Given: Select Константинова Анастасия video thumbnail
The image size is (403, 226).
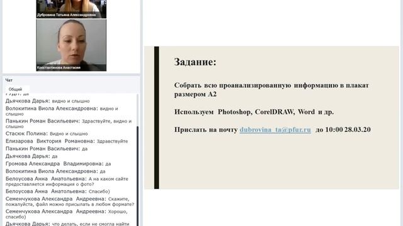Looking at the screenshot, I should [x=71, y=45].
